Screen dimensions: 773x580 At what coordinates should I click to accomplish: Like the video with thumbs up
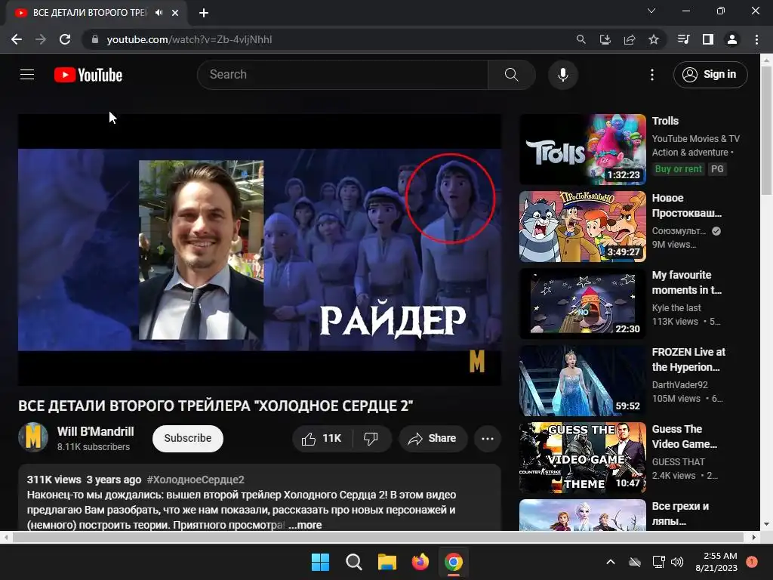[322, 439]
